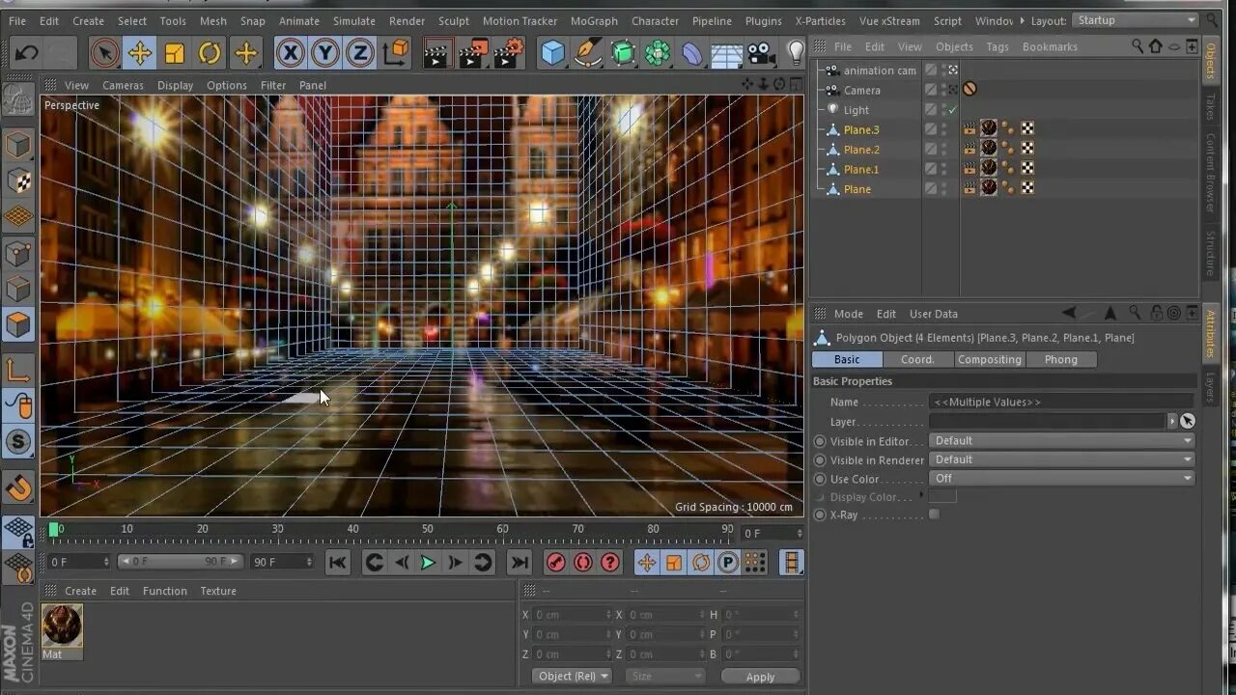Screen dimensions: 1236x695
Task: Play the animation forwards
Action: tap(428, 563)
